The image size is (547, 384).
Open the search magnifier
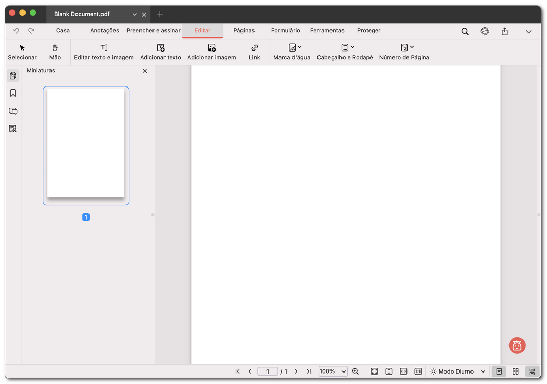click(x=465, y=31)
